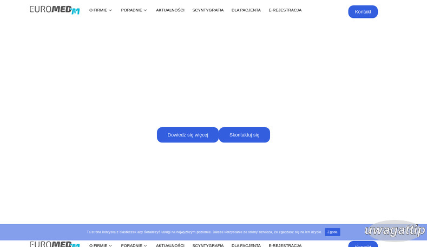
Task: Accept cookies with the Zgoda button
Action: coord(332,232)
